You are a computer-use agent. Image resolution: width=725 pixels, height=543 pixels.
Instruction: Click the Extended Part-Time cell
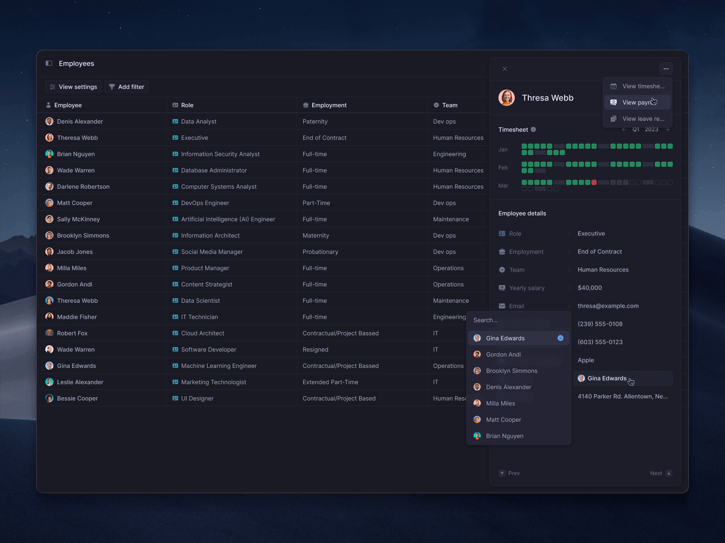click(x=362, y=382)
